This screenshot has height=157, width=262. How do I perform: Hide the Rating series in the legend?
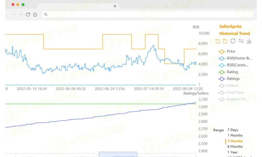coord(228,72)
